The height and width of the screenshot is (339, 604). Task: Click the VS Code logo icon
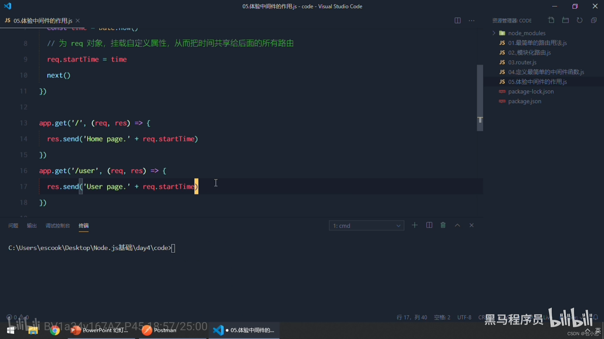click(x=8, y=6)
